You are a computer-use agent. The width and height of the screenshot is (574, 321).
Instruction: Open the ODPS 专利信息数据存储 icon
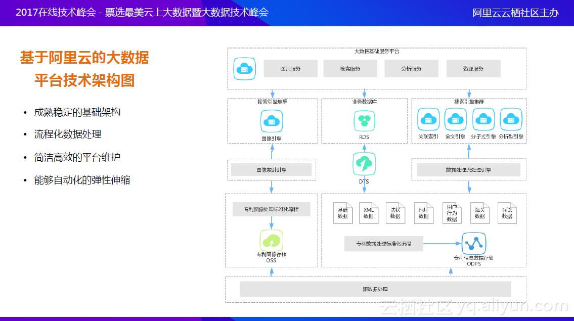(x=473, y=244)
